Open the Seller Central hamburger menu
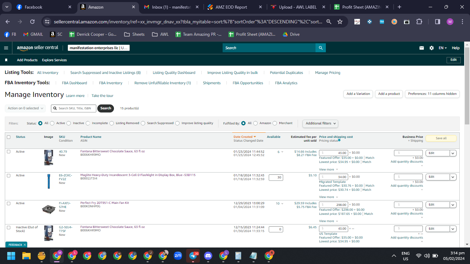The width and height of the screenshot is (470, 264). point(6,48)
